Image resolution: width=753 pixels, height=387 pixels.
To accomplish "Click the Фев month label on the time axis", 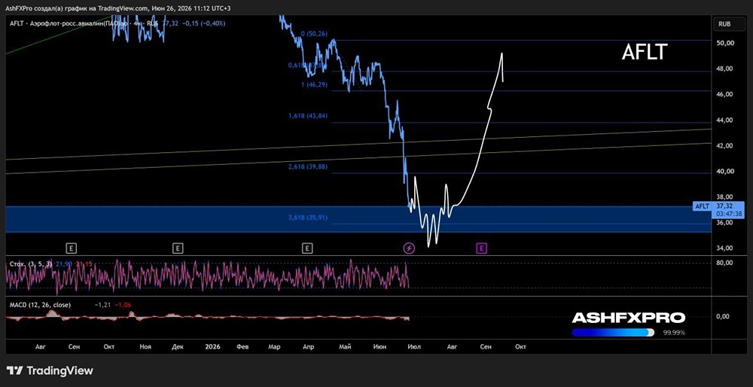I will coord(243,346).
